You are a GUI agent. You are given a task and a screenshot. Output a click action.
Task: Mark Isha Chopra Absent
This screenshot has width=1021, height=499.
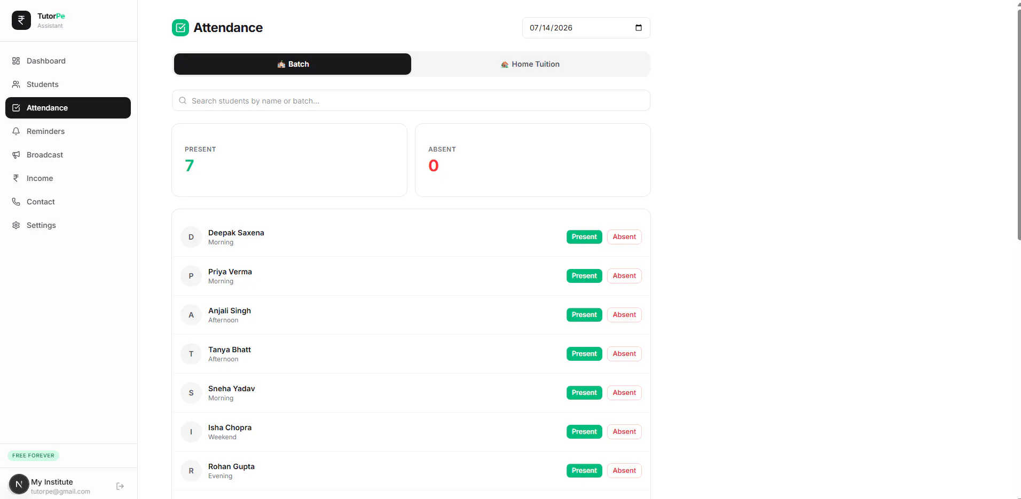click(x=624, y=432)
